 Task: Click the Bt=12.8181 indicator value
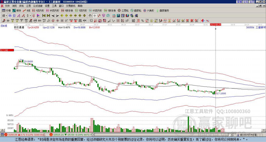(x=95, y=27)
